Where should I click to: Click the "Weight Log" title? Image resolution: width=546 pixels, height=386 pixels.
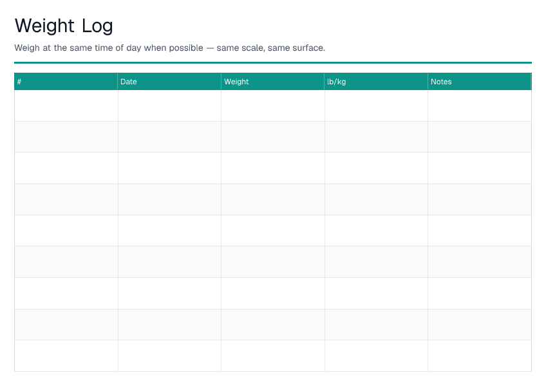[x=64, y=26]
